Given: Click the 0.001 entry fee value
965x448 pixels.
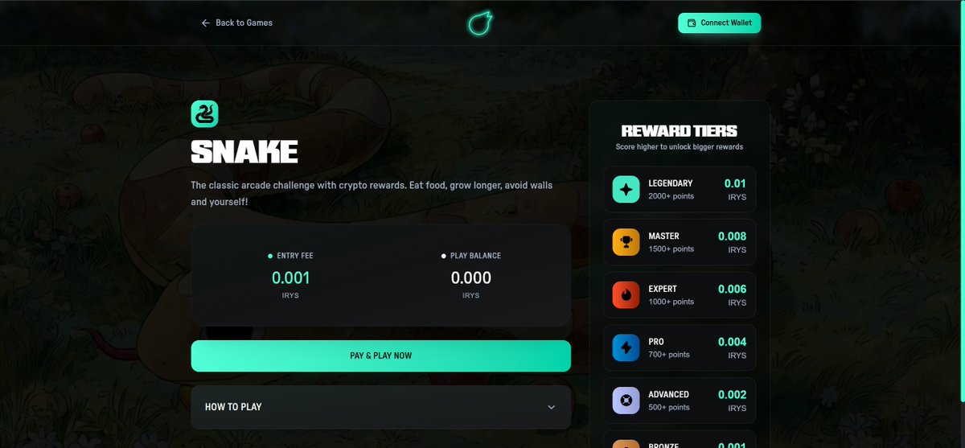Looking at the screenshot, I should click(x=290, y=278).
